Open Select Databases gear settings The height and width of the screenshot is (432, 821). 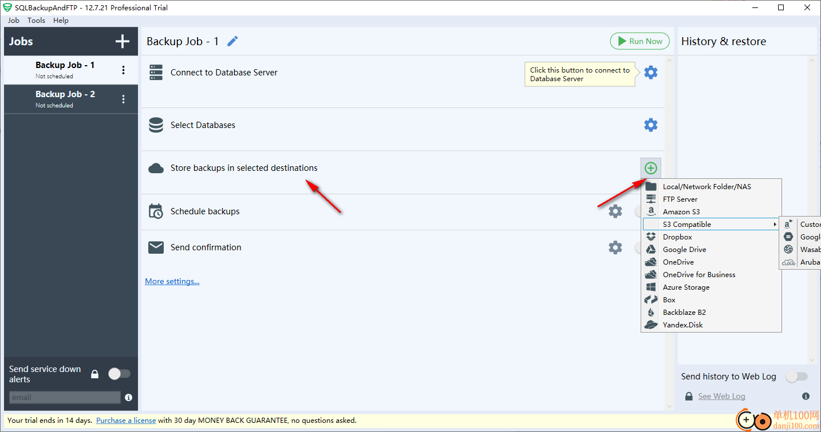click(x=651, y=125)
